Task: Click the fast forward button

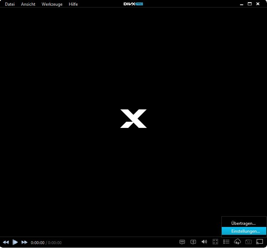Action: [x=25, y=242]
